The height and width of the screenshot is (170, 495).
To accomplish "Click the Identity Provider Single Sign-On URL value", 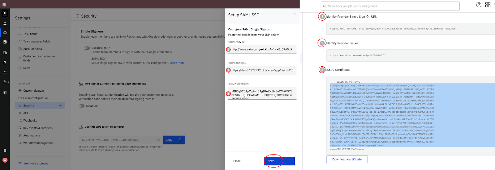I will point(393,29).
